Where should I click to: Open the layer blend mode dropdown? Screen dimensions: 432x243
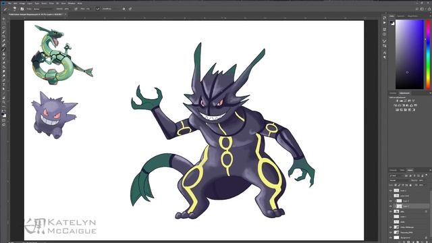399,180
